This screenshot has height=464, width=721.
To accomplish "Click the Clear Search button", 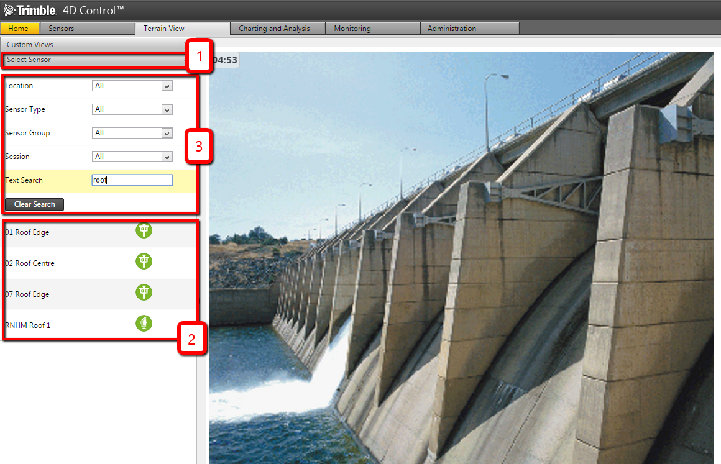I will click(34, 204).
